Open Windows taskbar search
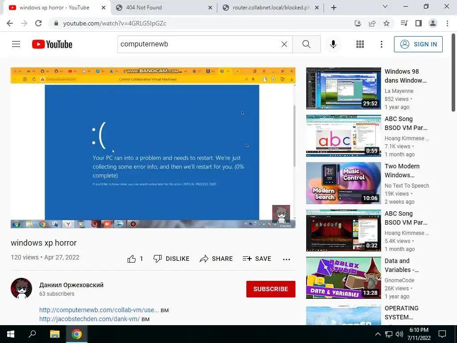This screenshot has width=457, height=343. tap(32, 334)
